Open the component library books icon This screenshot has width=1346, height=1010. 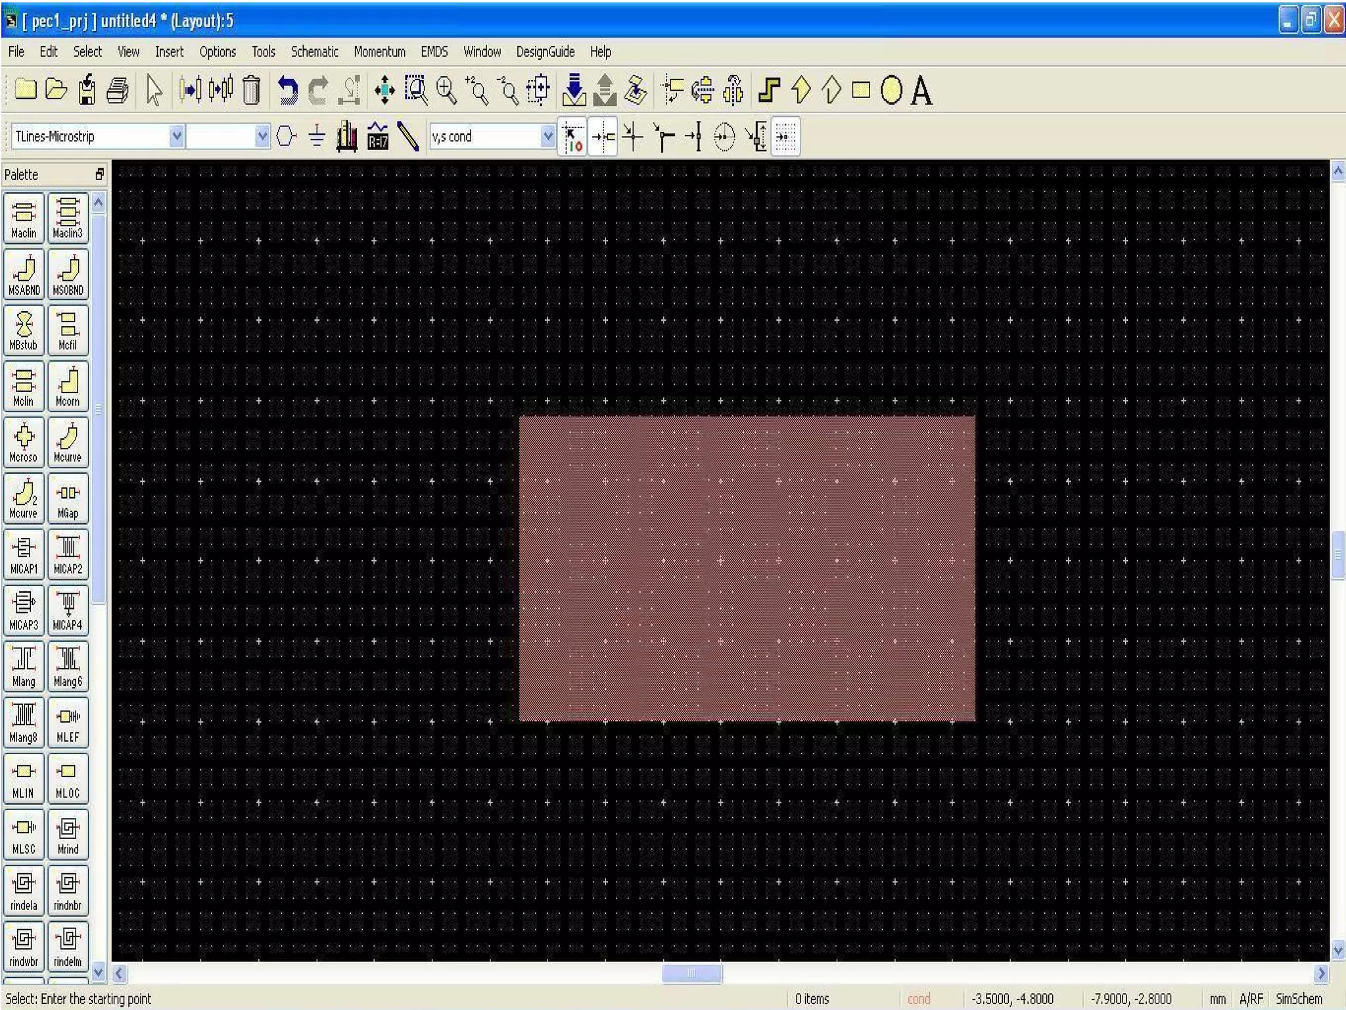coord(347,136)
